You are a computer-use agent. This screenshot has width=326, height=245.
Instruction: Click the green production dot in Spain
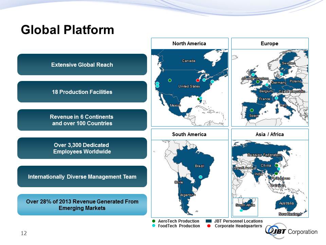click(x=252, y=110)
